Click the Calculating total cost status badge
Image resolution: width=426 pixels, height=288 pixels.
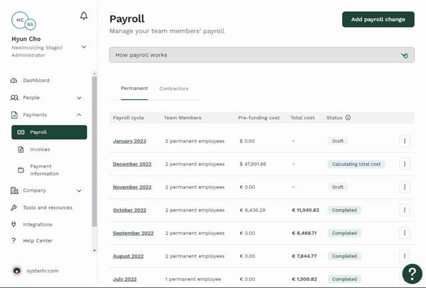click(x=356, y=164)
